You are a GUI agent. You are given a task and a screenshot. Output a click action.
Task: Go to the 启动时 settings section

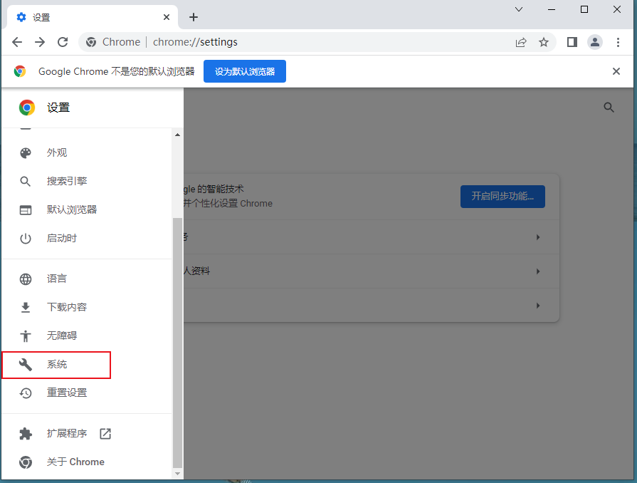point(86,238)
